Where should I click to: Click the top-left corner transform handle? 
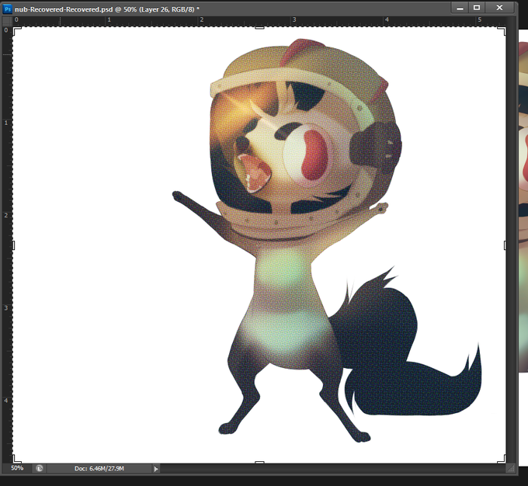pyautogui.click(x=16, y=30)
